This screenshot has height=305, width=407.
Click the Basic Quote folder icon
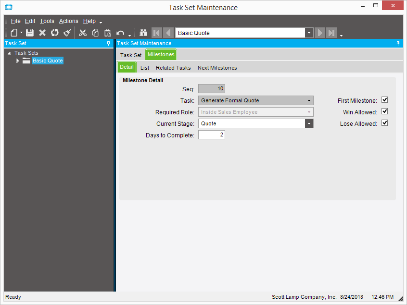pos(26,61)
